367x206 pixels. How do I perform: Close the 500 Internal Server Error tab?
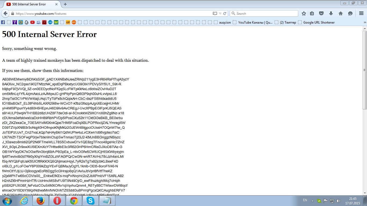tap(57, 4)
